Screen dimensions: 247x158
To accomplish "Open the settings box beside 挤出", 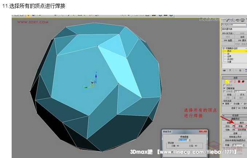I will coord(233,126).
